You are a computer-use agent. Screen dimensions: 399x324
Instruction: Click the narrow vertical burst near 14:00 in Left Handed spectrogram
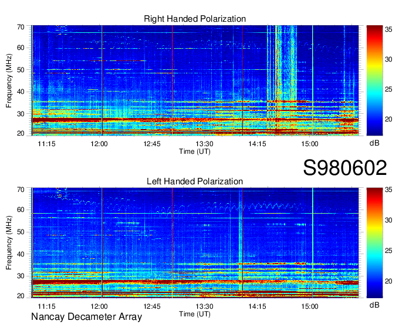point(240,242)
